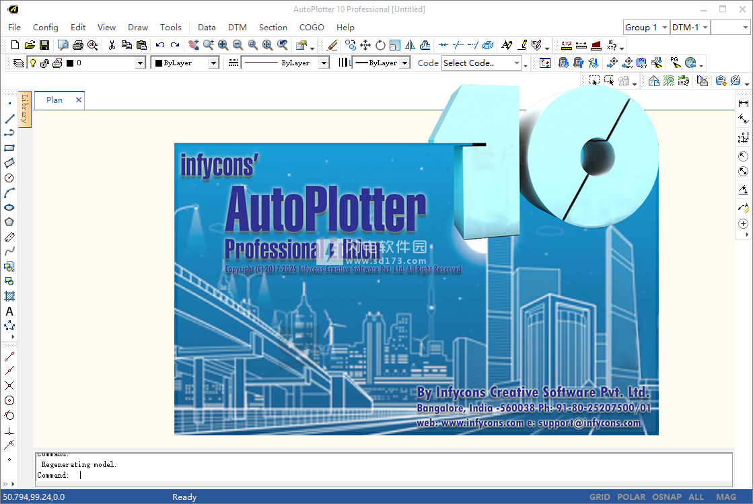Activate the Pan hand tool
The height and width of the screenshot is (504, 753).
point(194,45)
